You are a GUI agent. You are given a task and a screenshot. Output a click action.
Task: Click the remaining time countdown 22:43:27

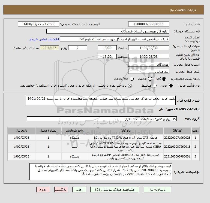pyautogui.click(x=49, y=48)
